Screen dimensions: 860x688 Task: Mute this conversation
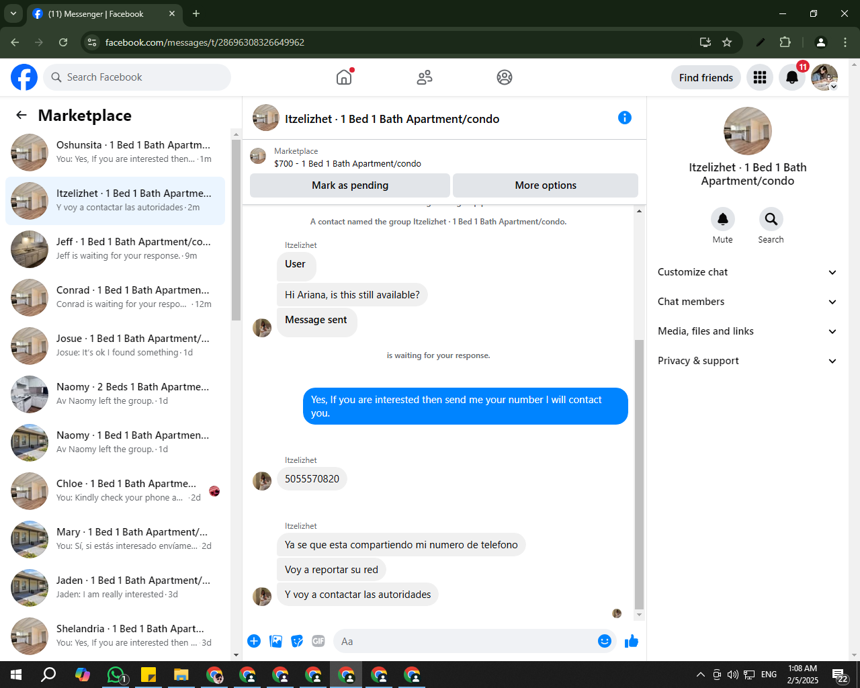point(723,219)
